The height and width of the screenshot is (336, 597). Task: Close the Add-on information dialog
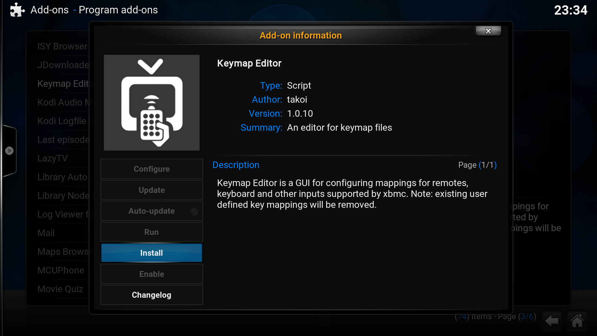pos(488,31)
